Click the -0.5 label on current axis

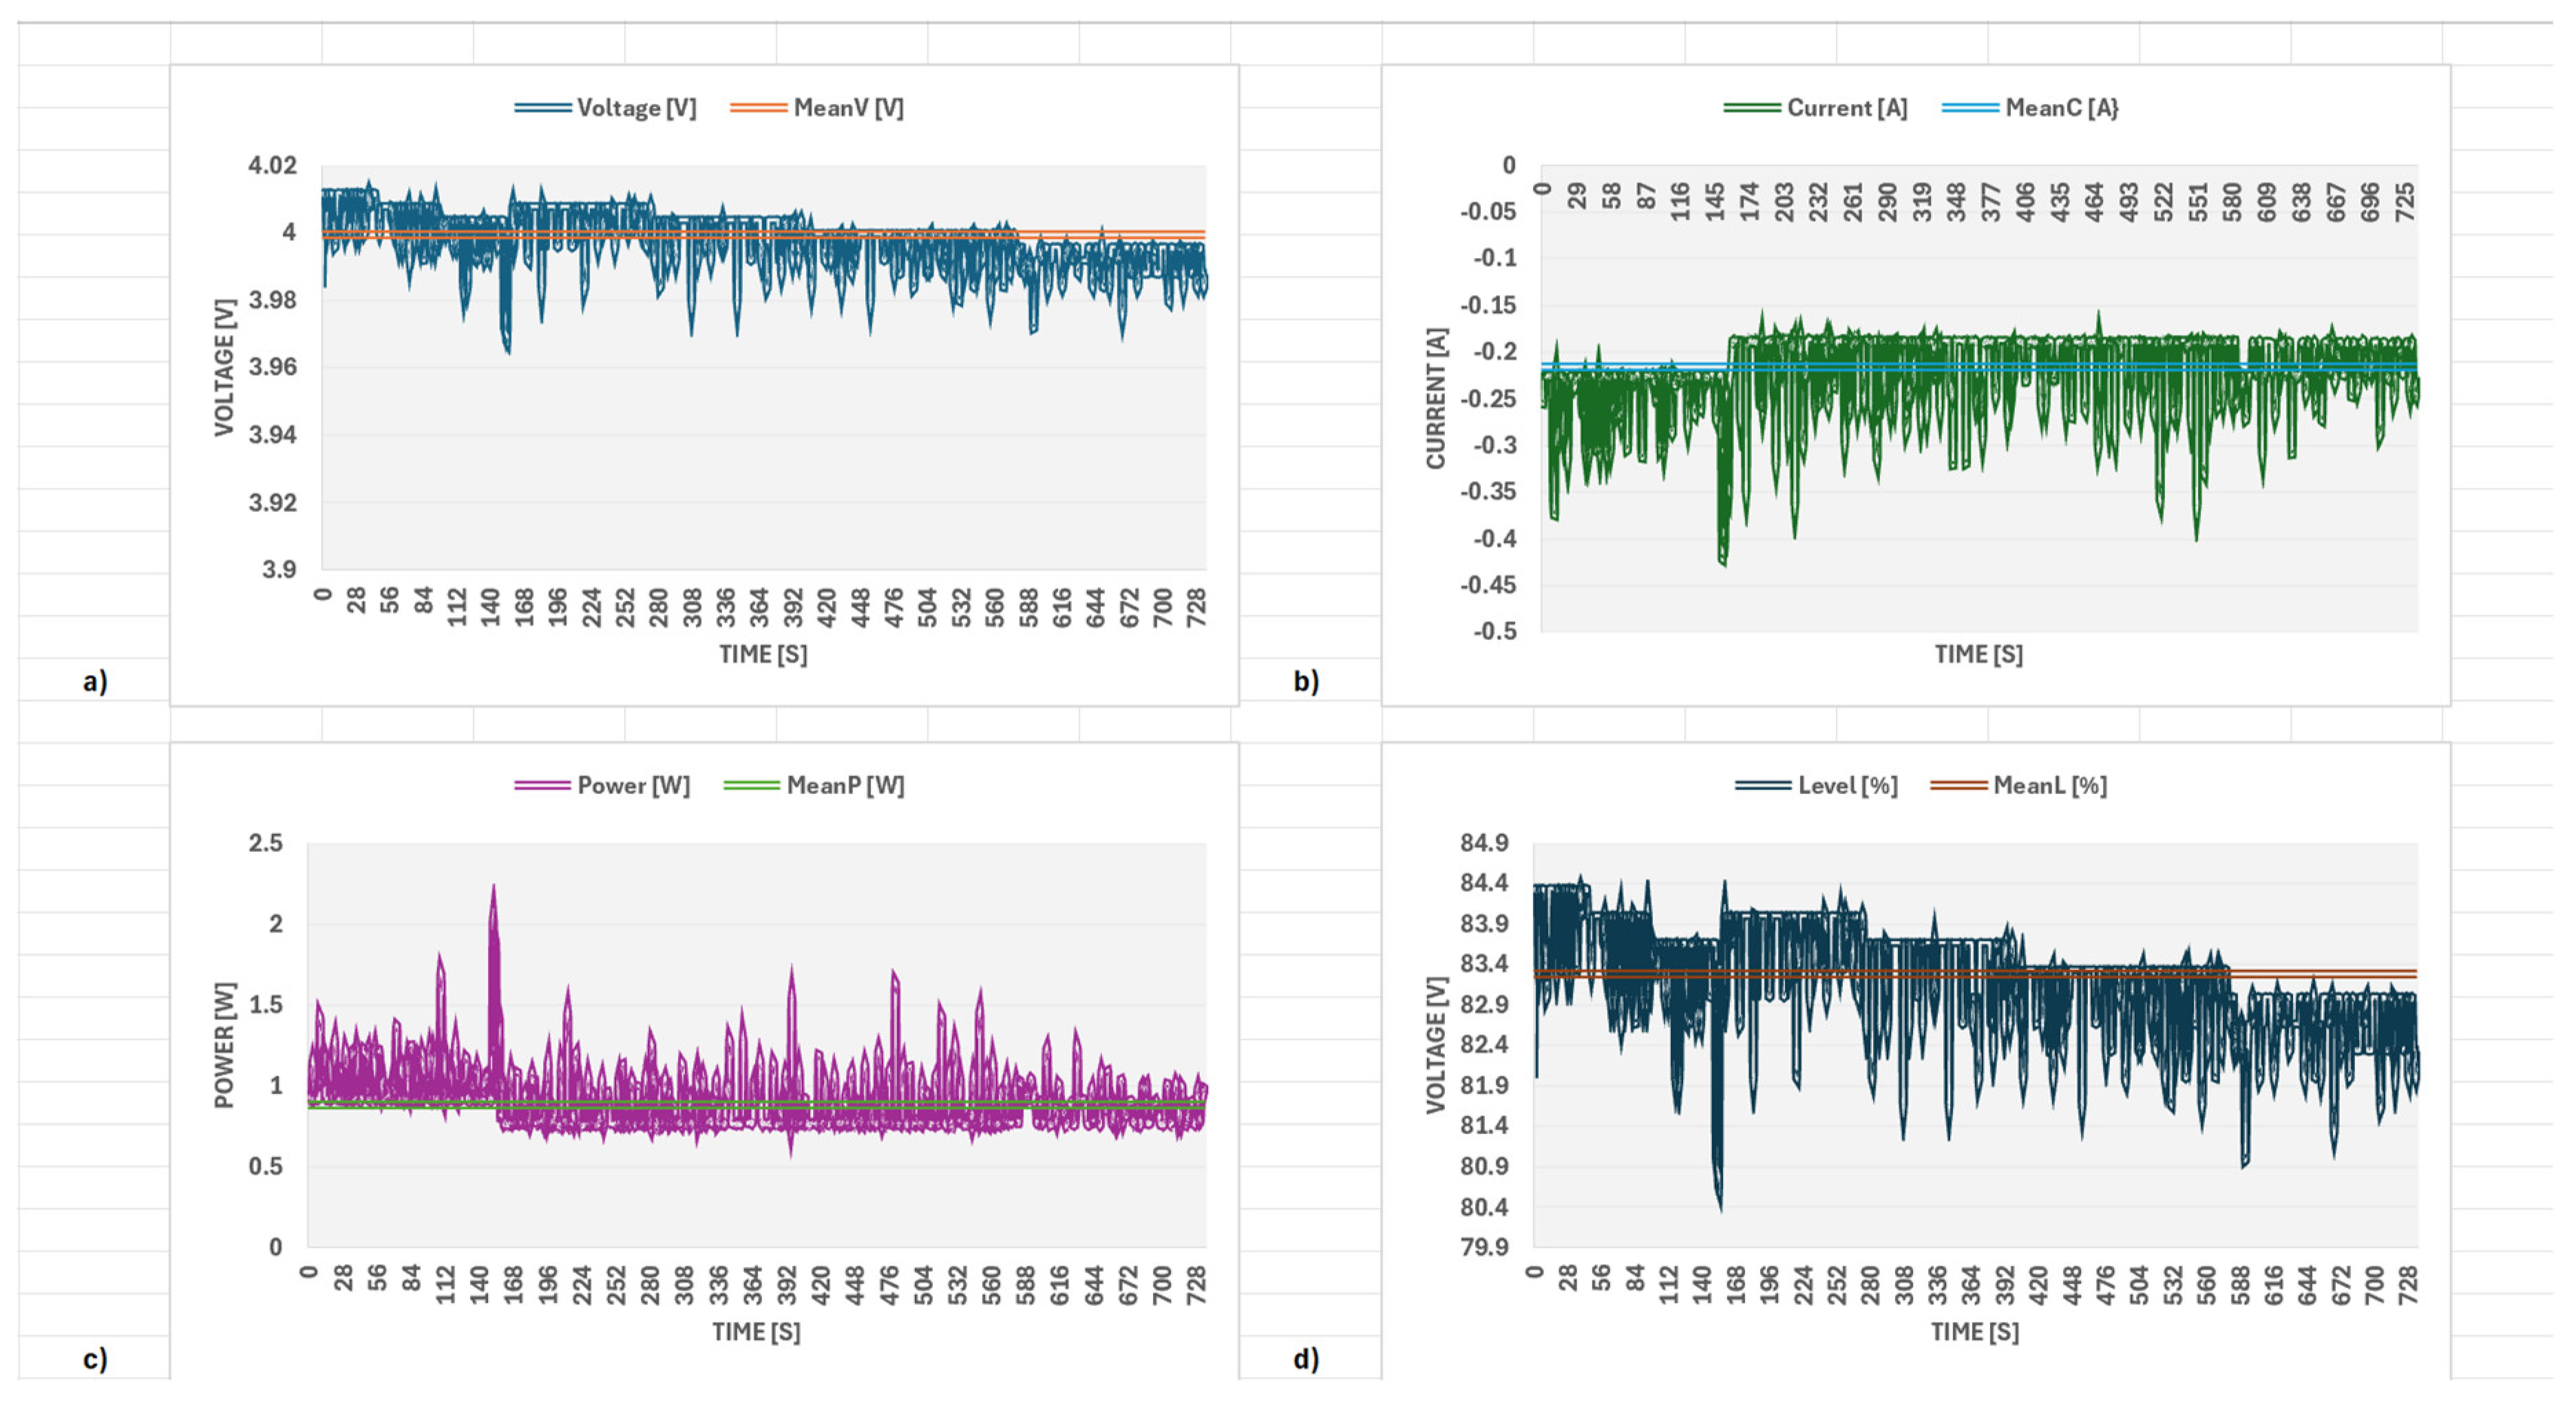(1494, 632)
